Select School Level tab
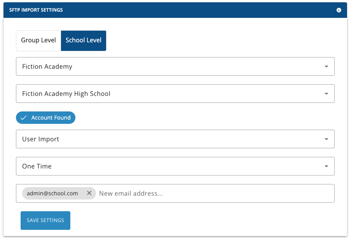Image resolution: width=349 pixels, height=238 pixels. pyautogui.click(x=84, y=41)
